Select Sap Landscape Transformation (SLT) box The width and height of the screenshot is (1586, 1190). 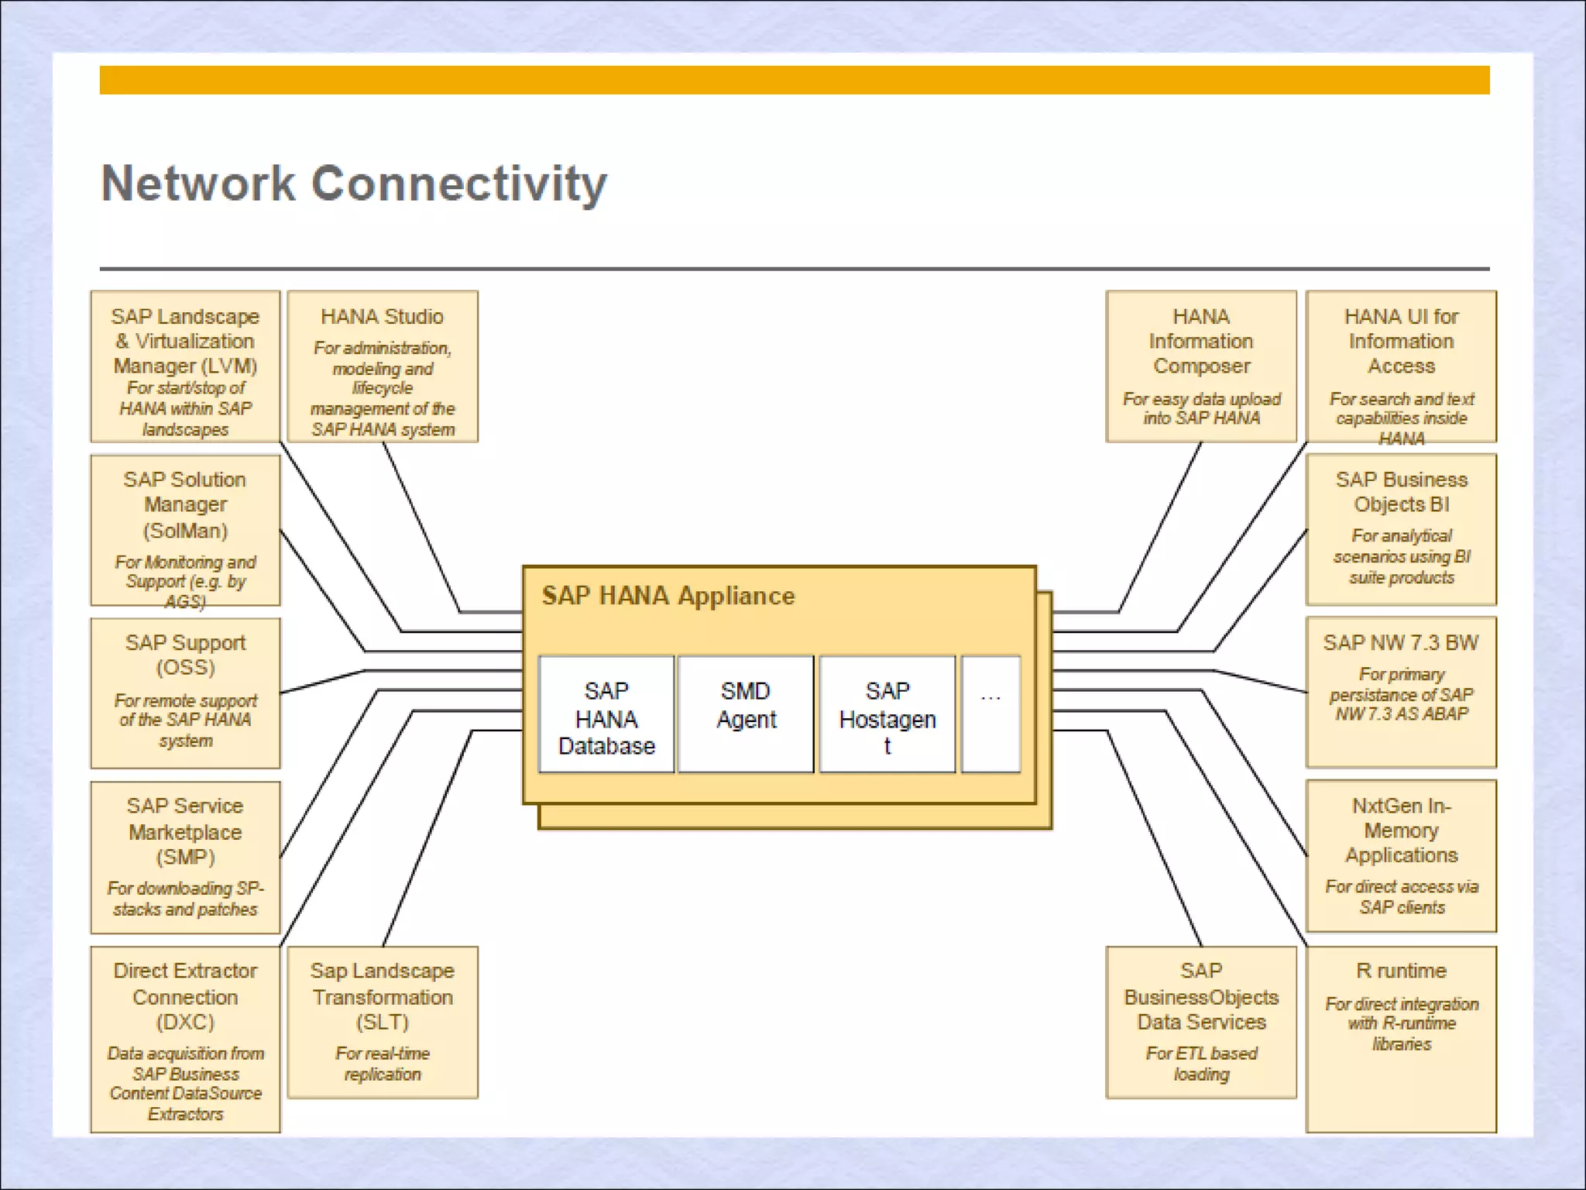tap(383, 1022)
